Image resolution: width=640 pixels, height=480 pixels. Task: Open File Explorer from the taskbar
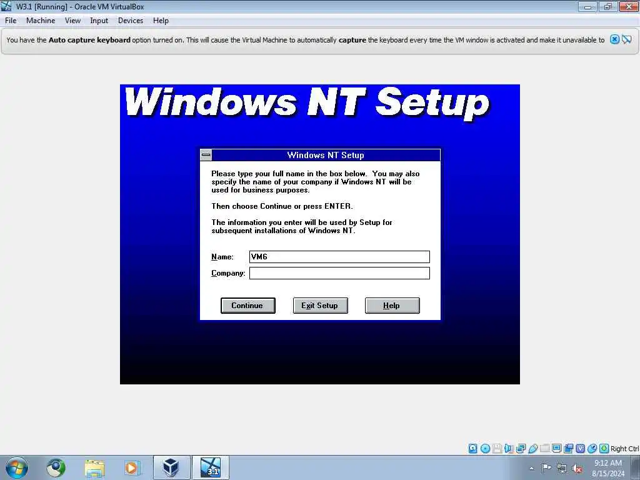click(94, 467)
